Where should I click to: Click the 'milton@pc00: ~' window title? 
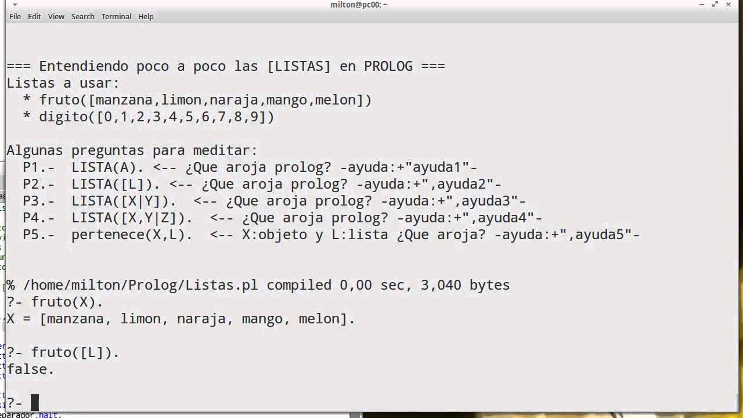(359, 5)
